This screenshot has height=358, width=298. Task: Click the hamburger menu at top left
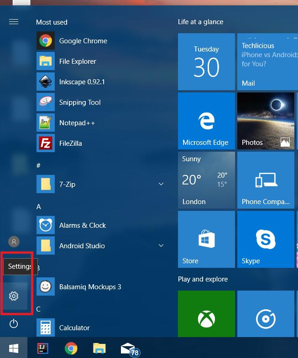[14, 22]
